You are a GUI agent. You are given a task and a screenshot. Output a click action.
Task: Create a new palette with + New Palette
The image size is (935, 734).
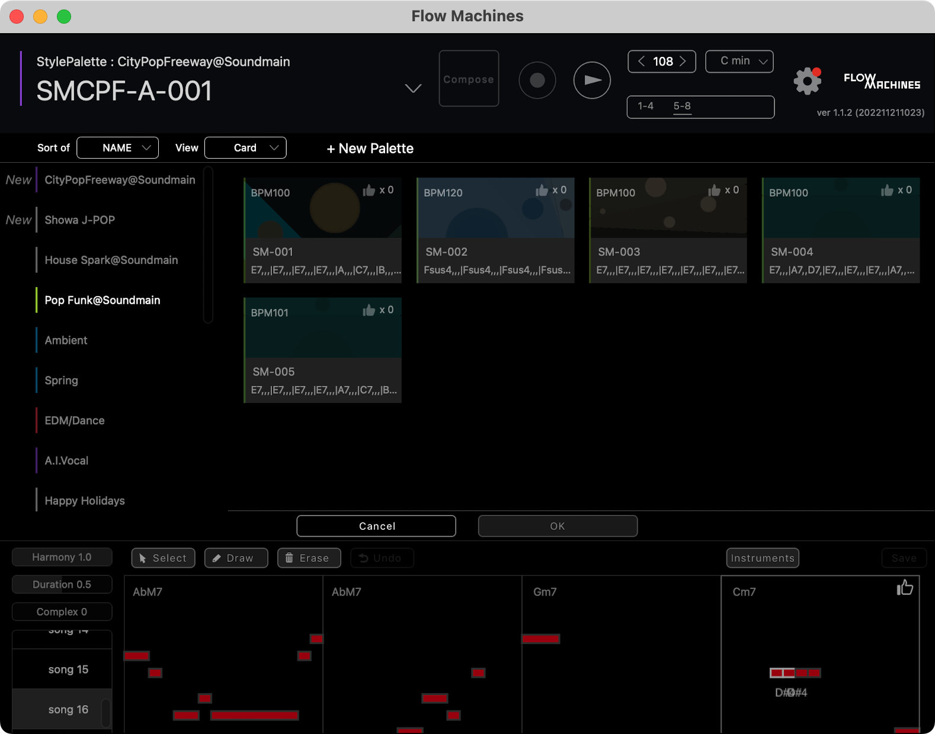[x=370, y=149]
